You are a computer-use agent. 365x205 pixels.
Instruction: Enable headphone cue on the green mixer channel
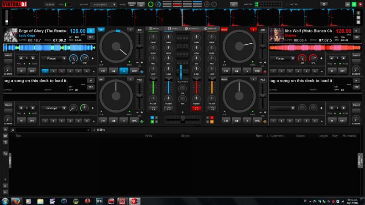pos(153,108)
